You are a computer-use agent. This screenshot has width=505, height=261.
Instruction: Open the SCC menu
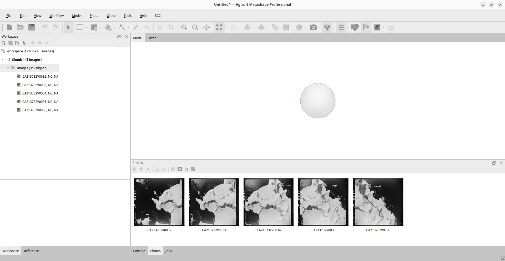(x=158, y=16)
